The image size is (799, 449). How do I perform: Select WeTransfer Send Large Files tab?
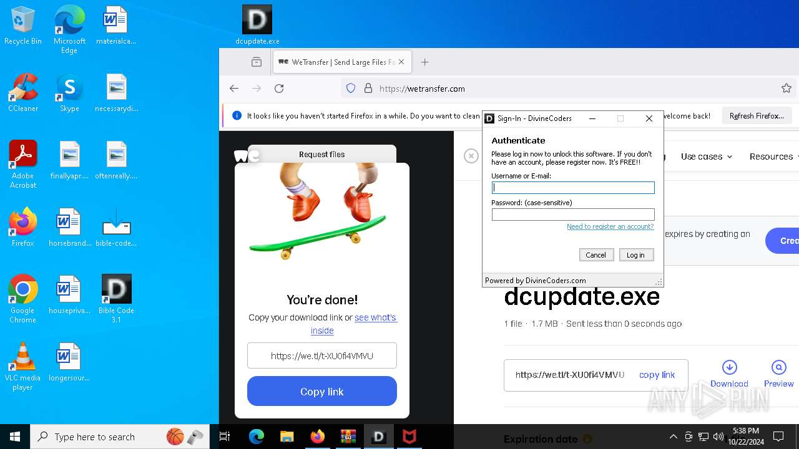pos(342,62)
